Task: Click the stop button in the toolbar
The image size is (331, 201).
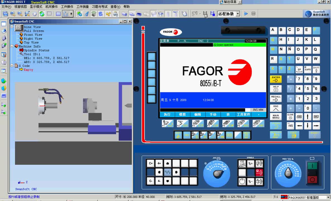Action: tap(253, 14)
